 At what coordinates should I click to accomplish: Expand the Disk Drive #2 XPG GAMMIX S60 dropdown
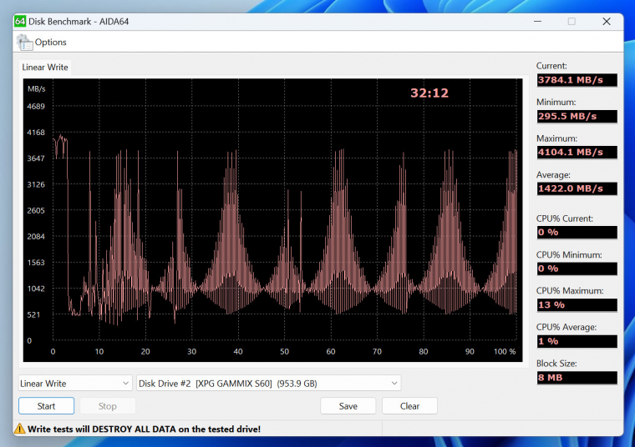[268, 383]
